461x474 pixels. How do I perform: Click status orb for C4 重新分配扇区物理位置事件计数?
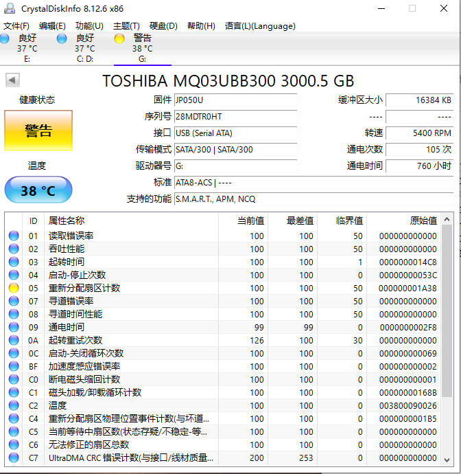coord(14,418)
